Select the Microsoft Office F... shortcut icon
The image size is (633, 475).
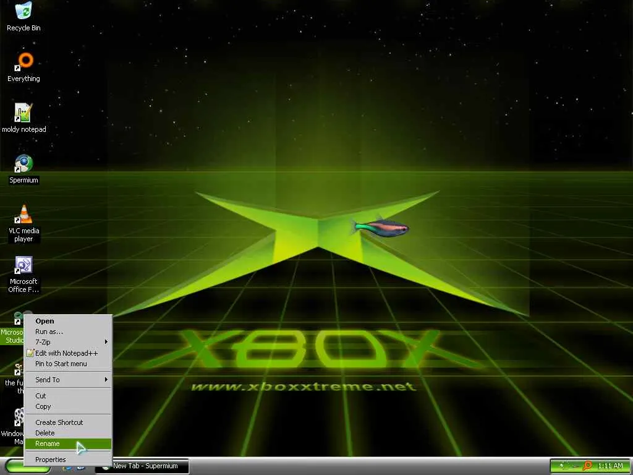point(23,265)
